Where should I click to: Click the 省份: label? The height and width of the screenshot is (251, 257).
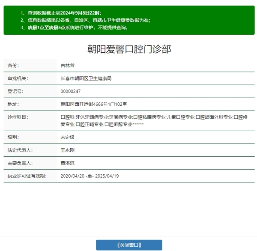coord(13,66)
